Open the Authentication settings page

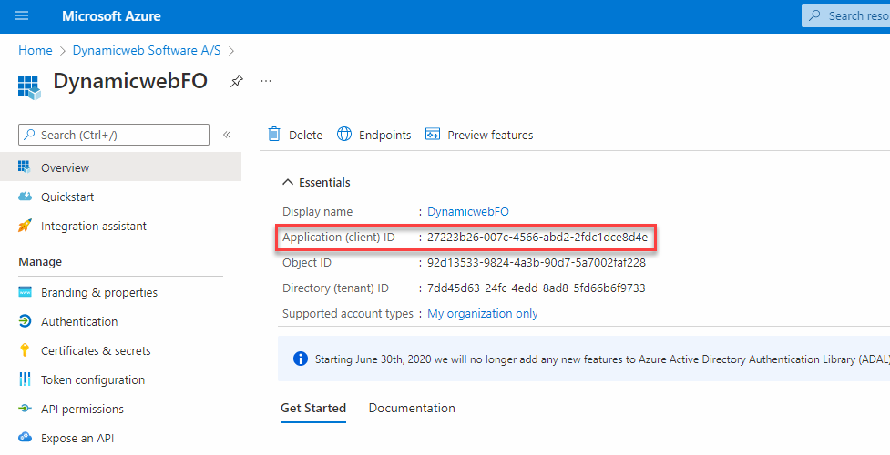point(78,322)
